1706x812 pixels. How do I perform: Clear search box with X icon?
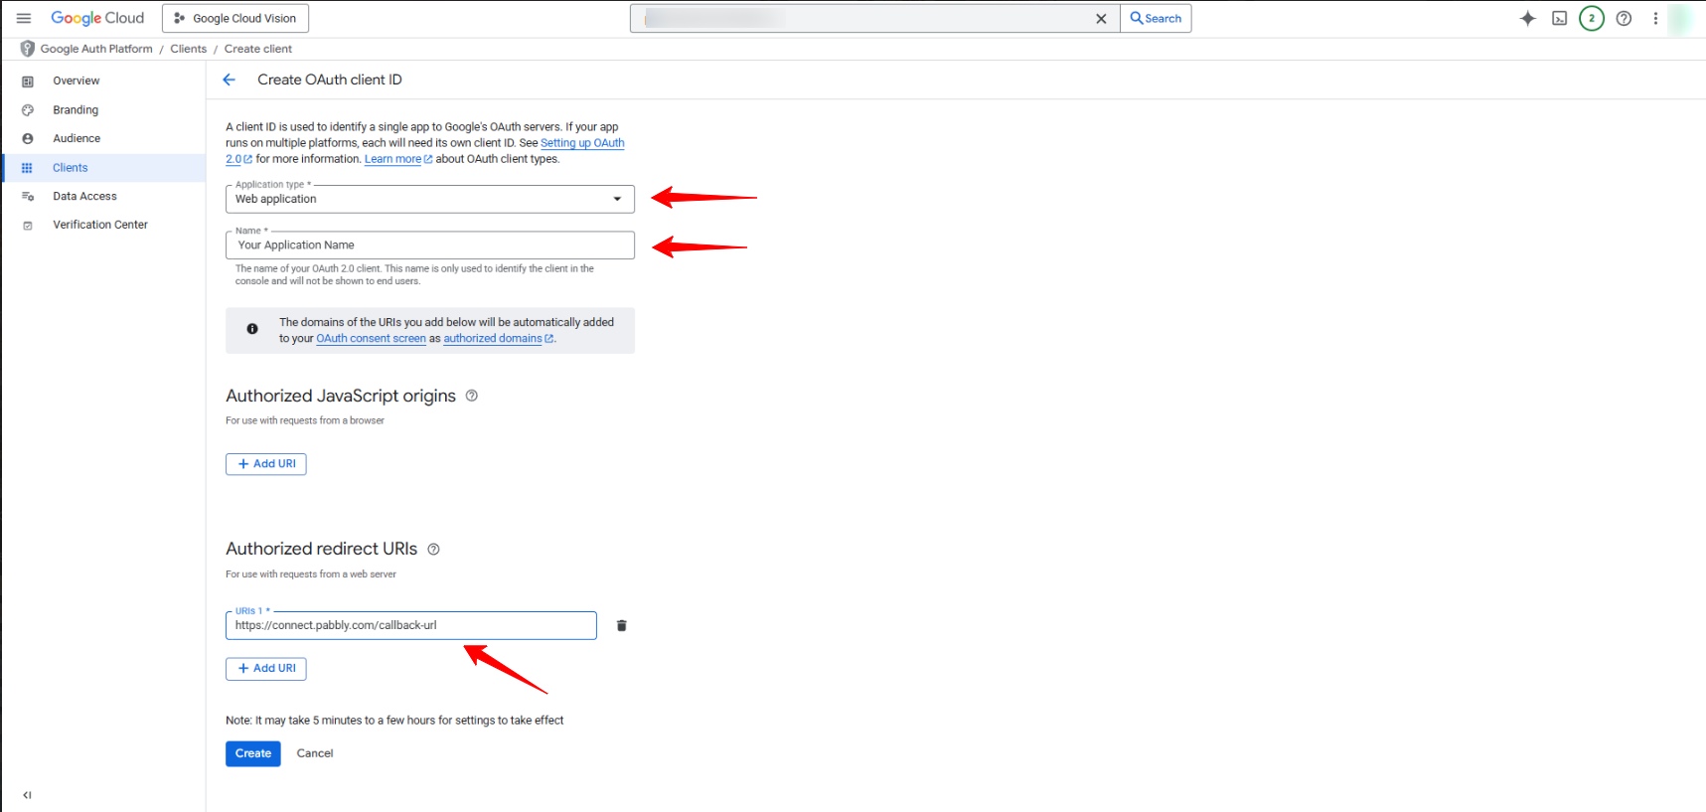point(1101,19)
